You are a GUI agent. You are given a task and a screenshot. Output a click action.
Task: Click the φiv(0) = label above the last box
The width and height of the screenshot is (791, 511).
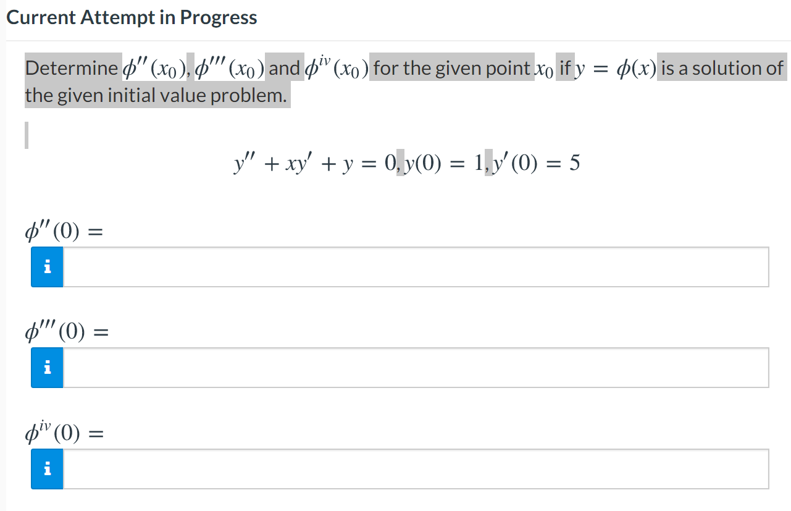point(62,433)
